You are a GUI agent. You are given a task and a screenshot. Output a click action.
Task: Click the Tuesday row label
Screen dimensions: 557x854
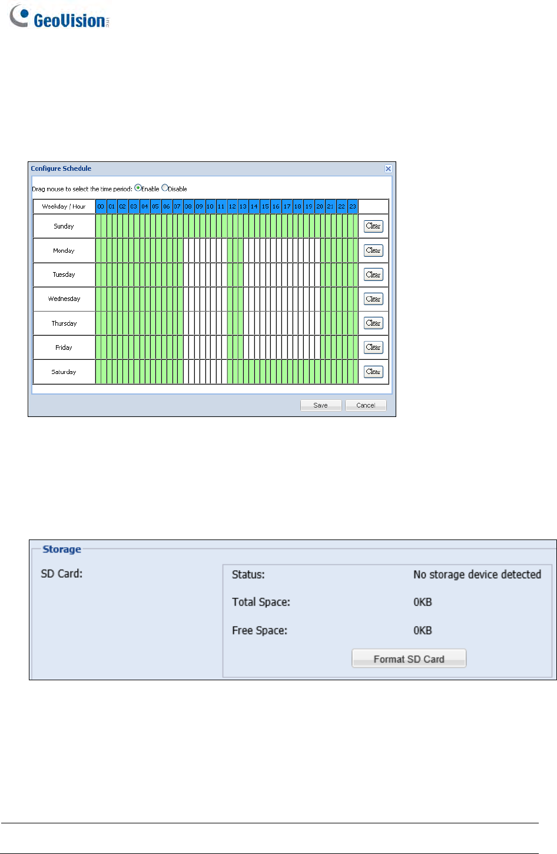point(64,274)
